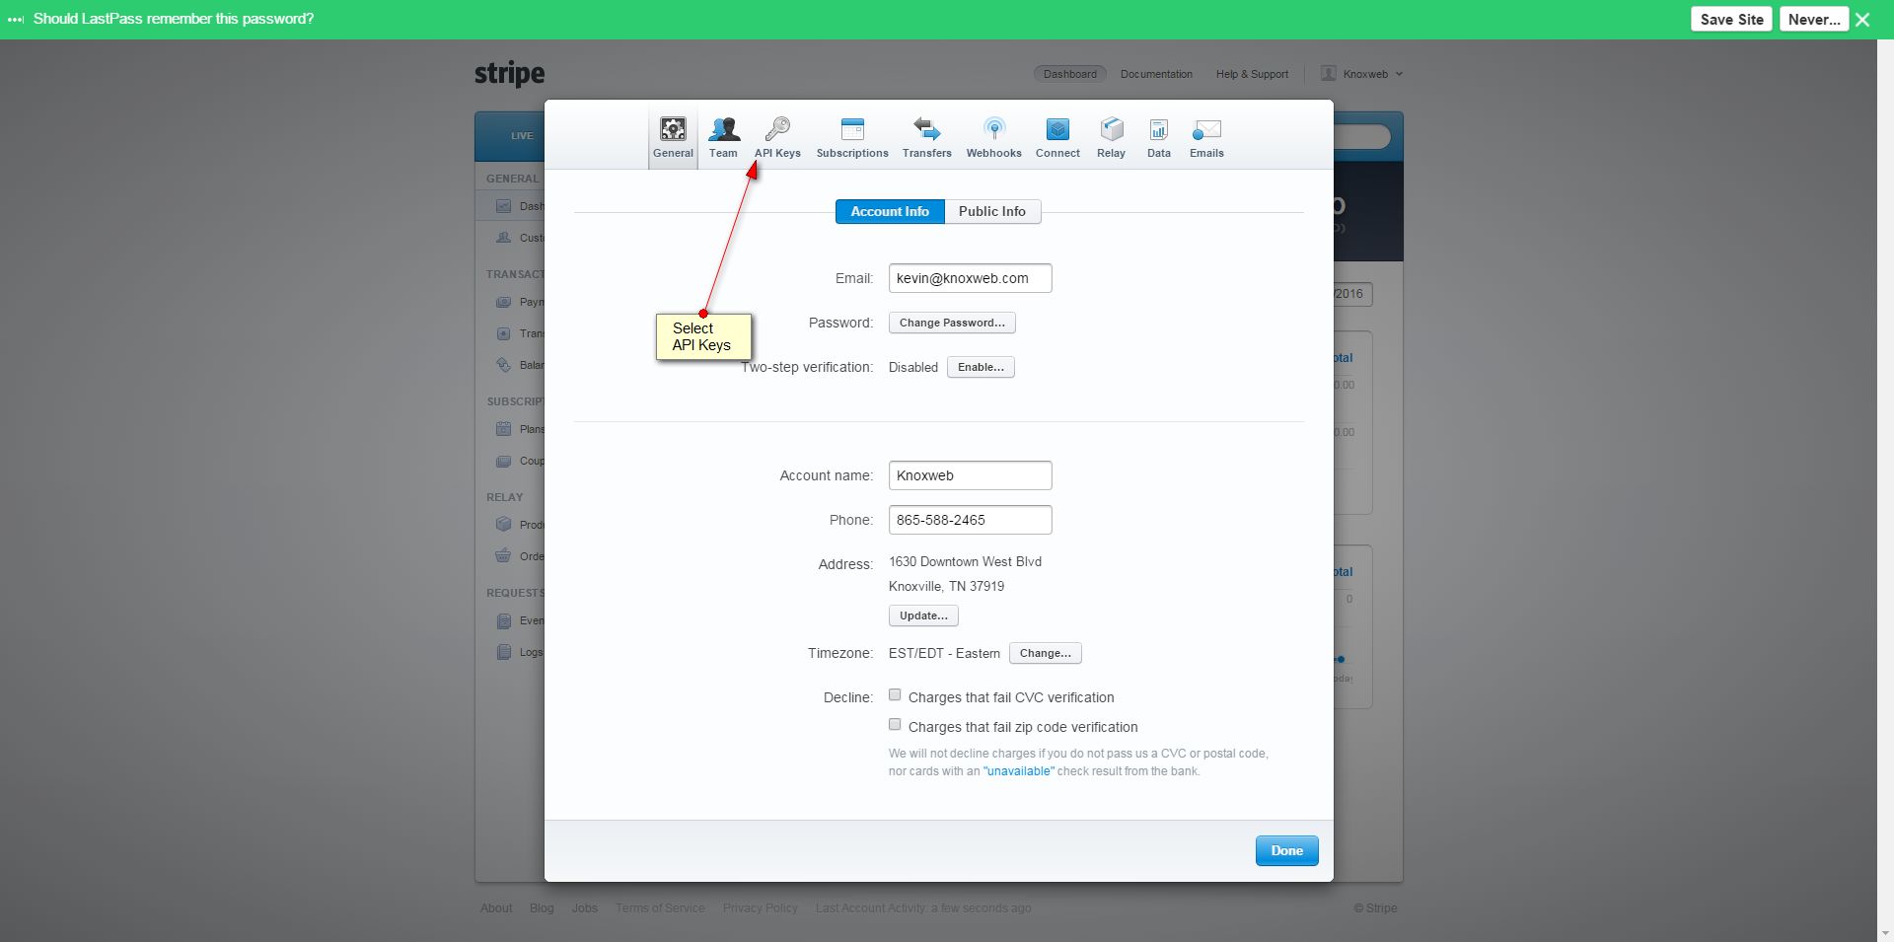1894x942 pixels.
Task: Click the page scrollbar down arrow
Action: [x=1885, y=933]
